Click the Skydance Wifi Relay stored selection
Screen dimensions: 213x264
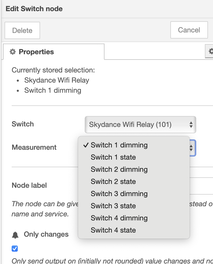pyautogui.click(x=57, y=81)
